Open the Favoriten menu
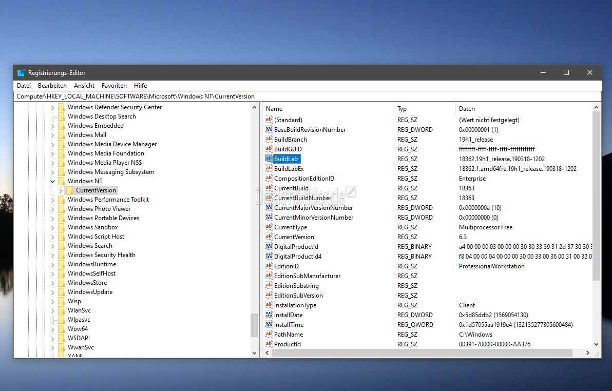Screen dimensions: 612x391 pos(114,86)
